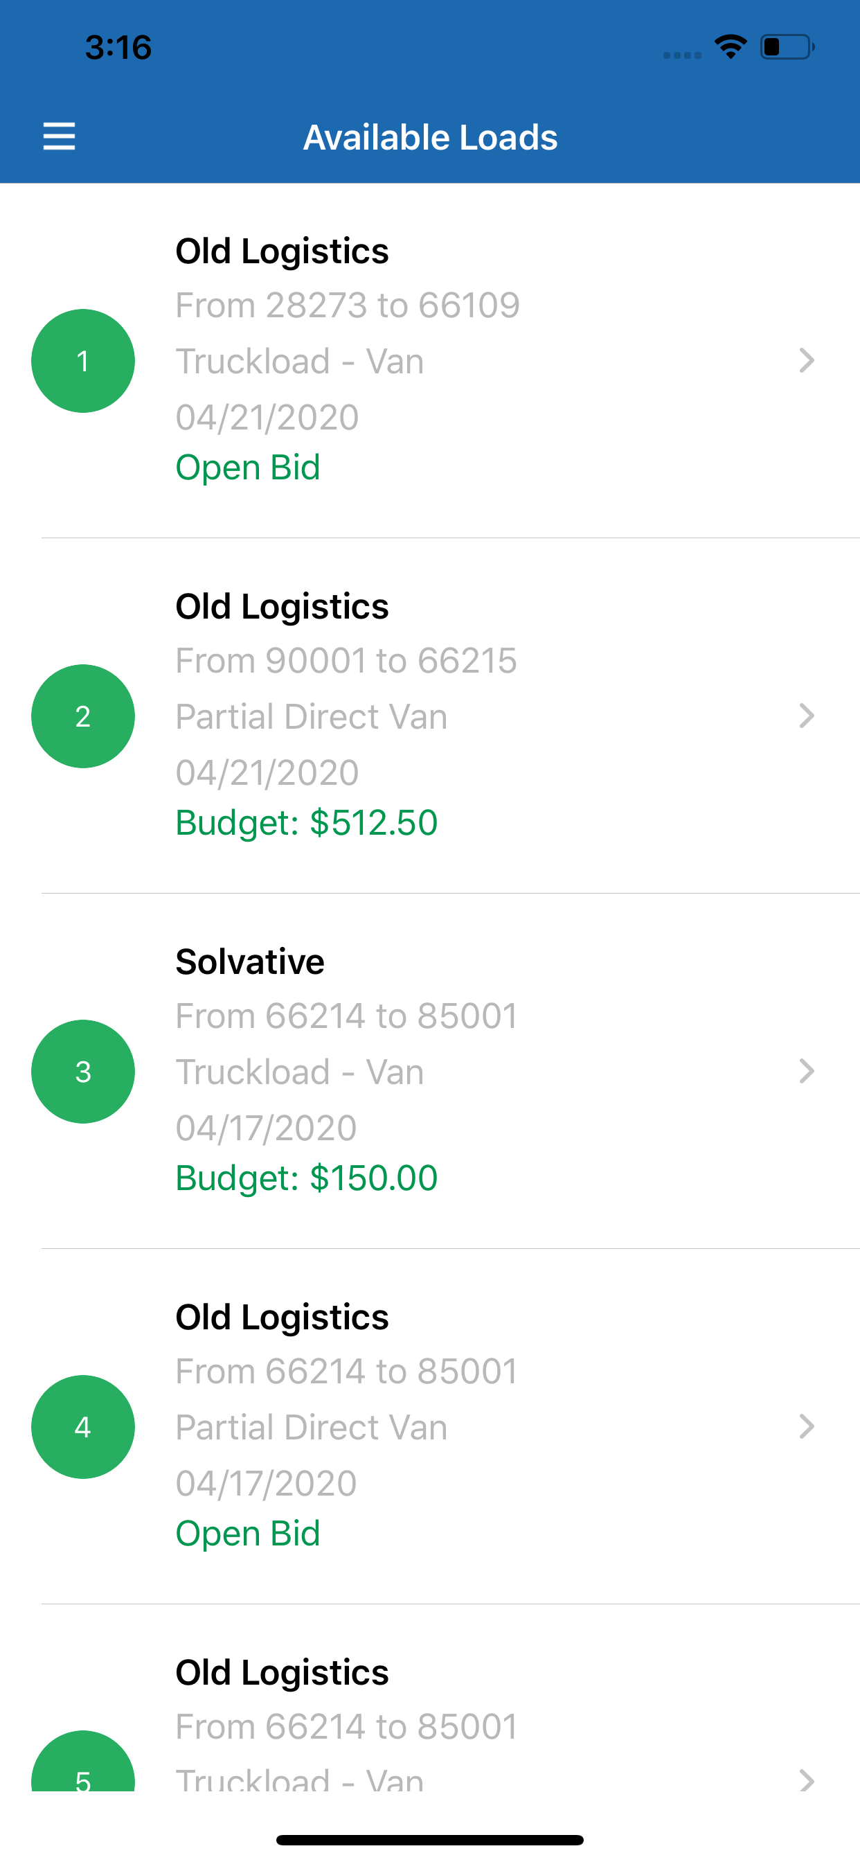860x1862 pixels.
Task: Expand load 3 using its chevron
Action: pyautogui.click(x=807, y=1070)
